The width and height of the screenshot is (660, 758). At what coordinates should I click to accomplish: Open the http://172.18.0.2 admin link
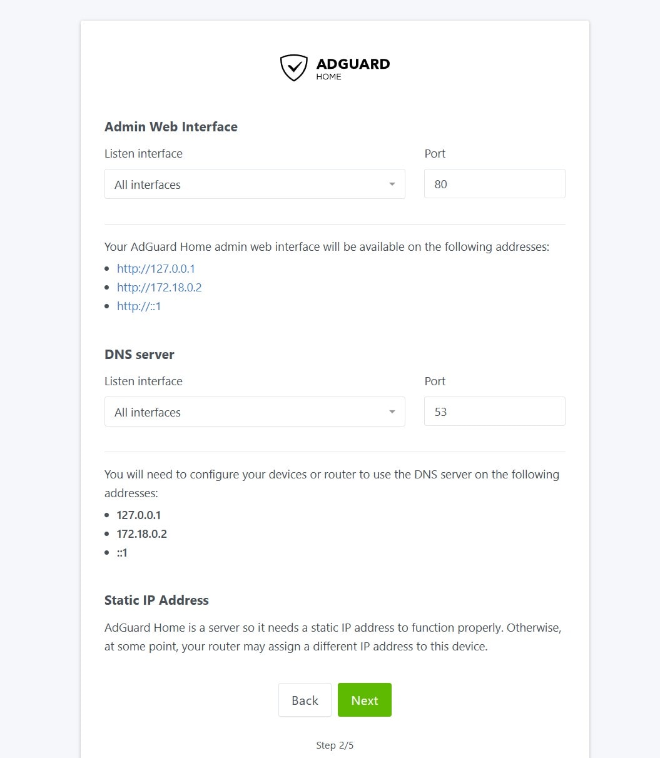(159, 288)
